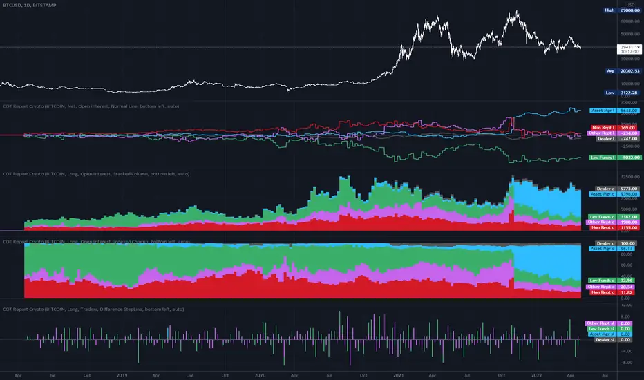Click the 2022 label on the time axis
The image size is (644, 380).
coord(536,375)
